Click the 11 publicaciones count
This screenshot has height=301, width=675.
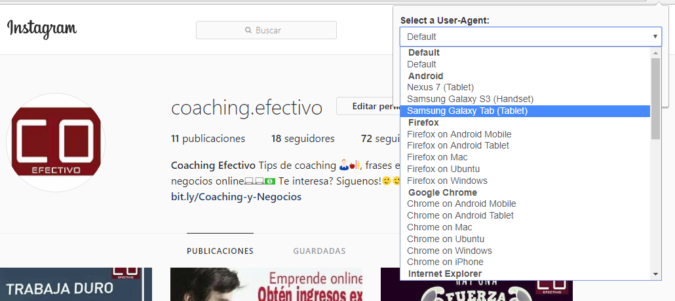pyautogui.click(x=208, y=139)
